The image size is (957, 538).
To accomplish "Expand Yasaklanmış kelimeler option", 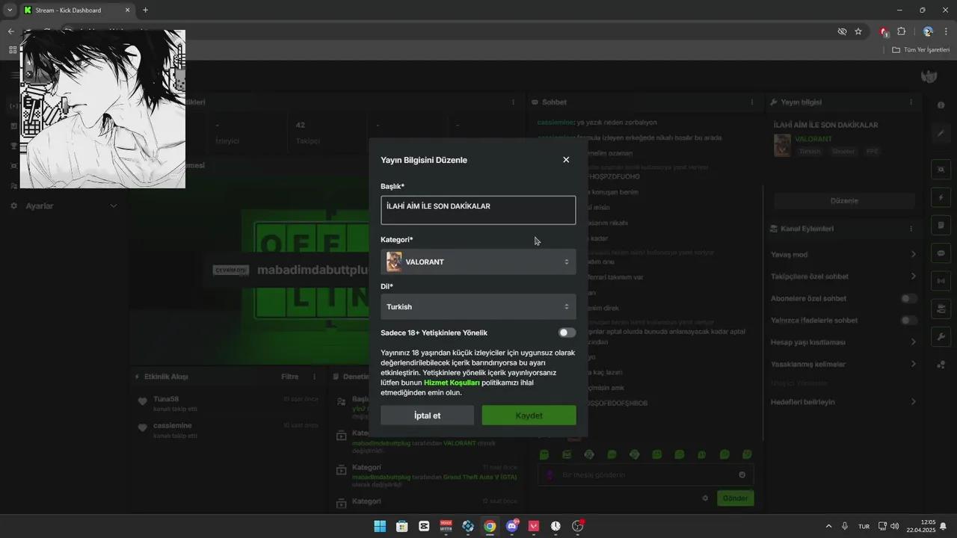I will coord(843,364).
